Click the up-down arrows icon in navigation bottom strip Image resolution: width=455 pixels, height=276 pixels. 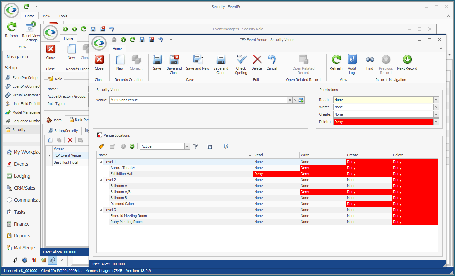[x=15, y=260]
